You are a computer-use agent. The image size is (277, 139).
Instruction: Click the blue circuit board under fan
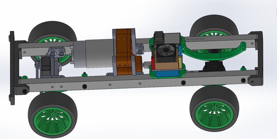click(x=167, y=74)
